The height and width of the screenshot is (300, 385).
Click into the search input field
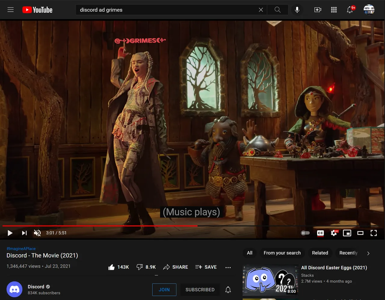[x=167, y=10]
